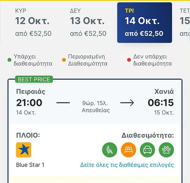Click the Blue Star ferry logo

point(24,150)
